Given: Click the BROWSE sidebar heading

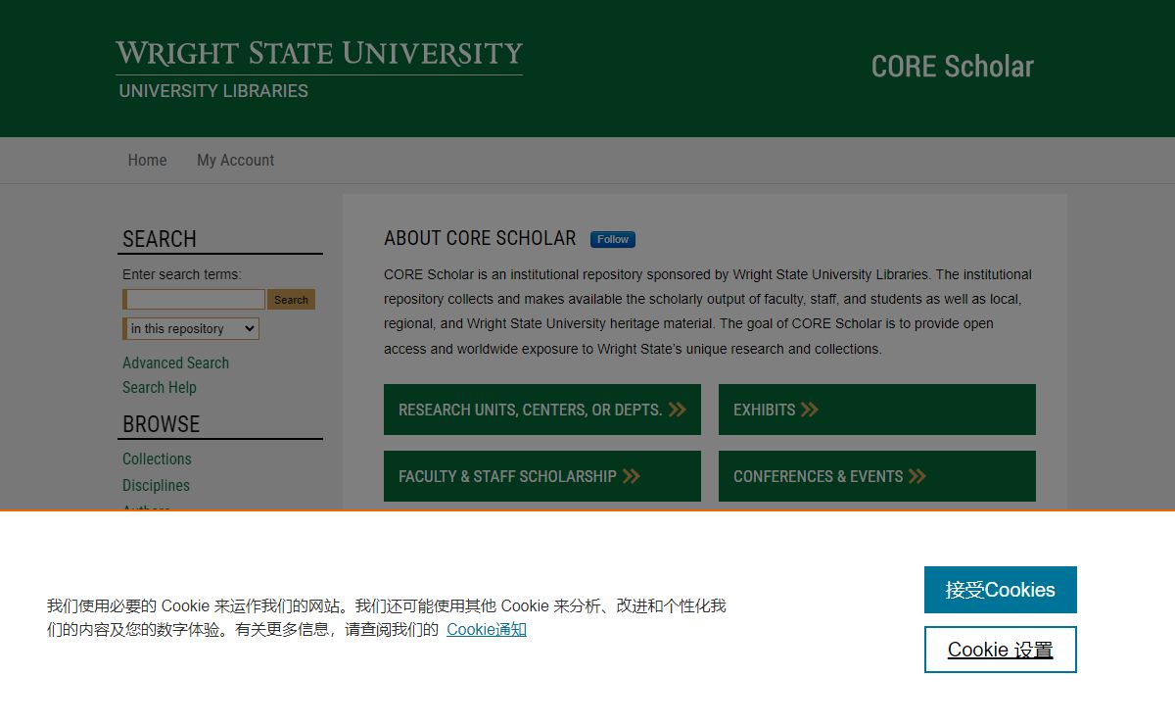Looking at the screenshot, I should [x=161, y=424].
